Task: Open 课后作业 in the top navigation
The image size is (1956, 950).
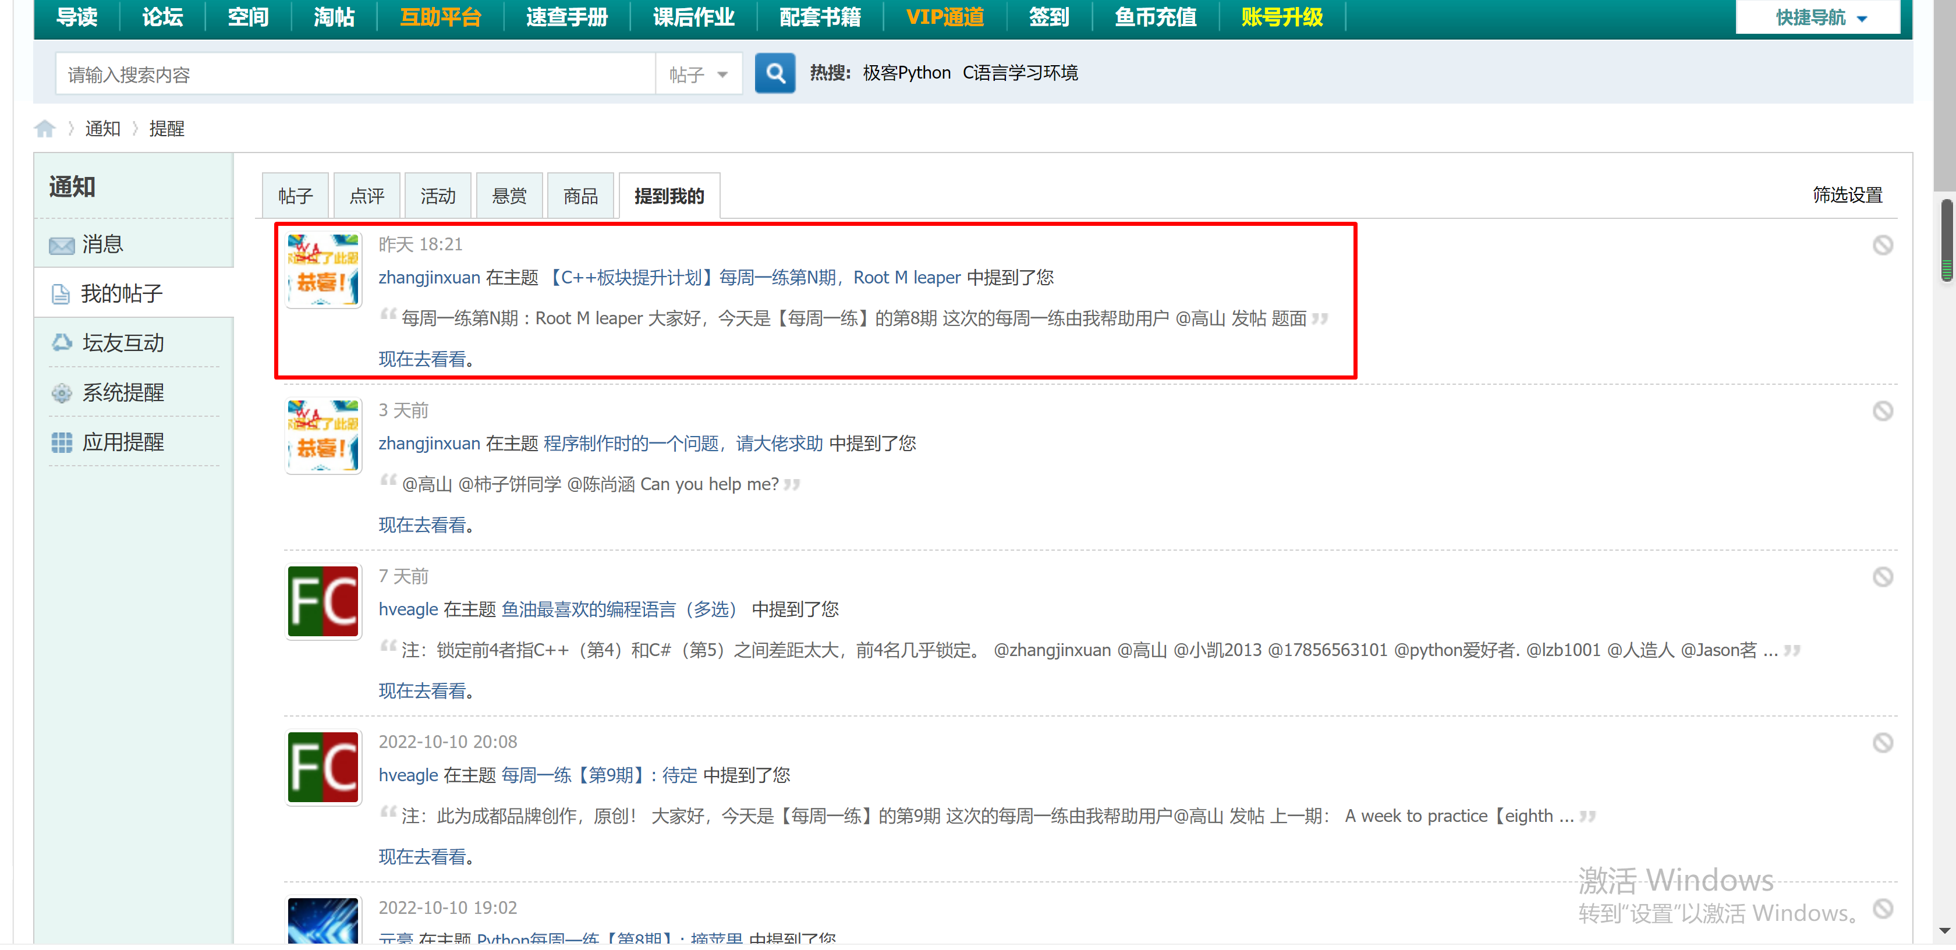Action: (x=693, y=17)
